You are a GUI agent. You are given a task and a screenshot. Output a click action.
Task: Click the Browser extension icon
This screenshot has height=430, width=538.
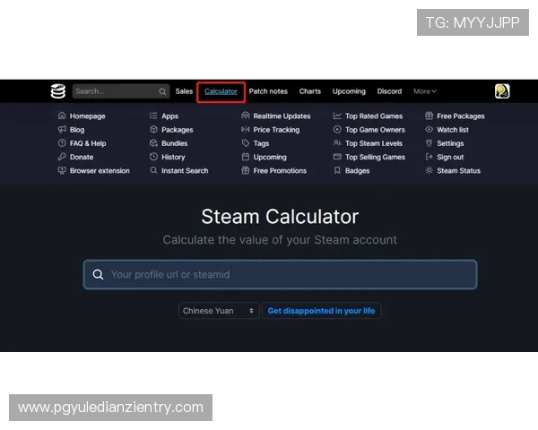(62, 170)
